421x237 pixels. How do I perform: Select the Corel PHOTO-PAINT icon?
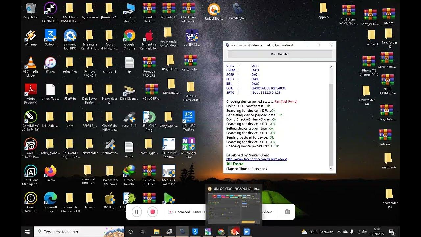[31, 148]
